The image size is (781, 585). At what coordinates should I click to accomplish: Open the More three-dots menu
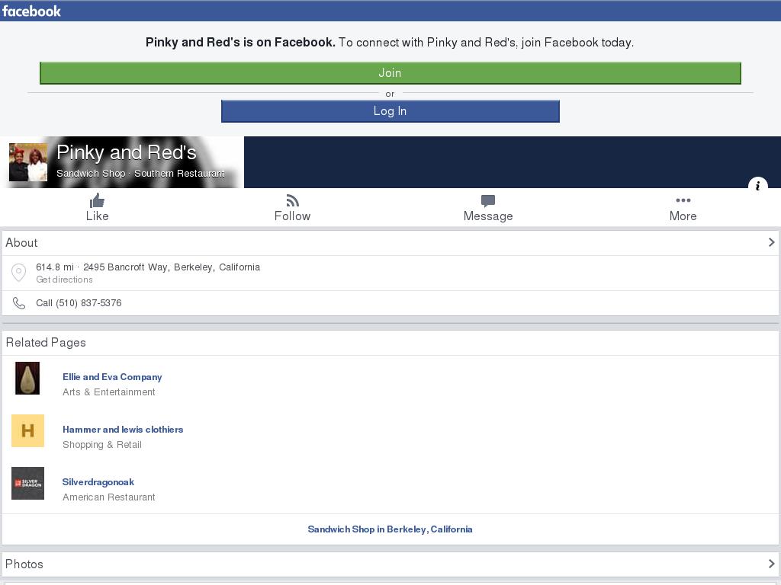click(683, 200)
